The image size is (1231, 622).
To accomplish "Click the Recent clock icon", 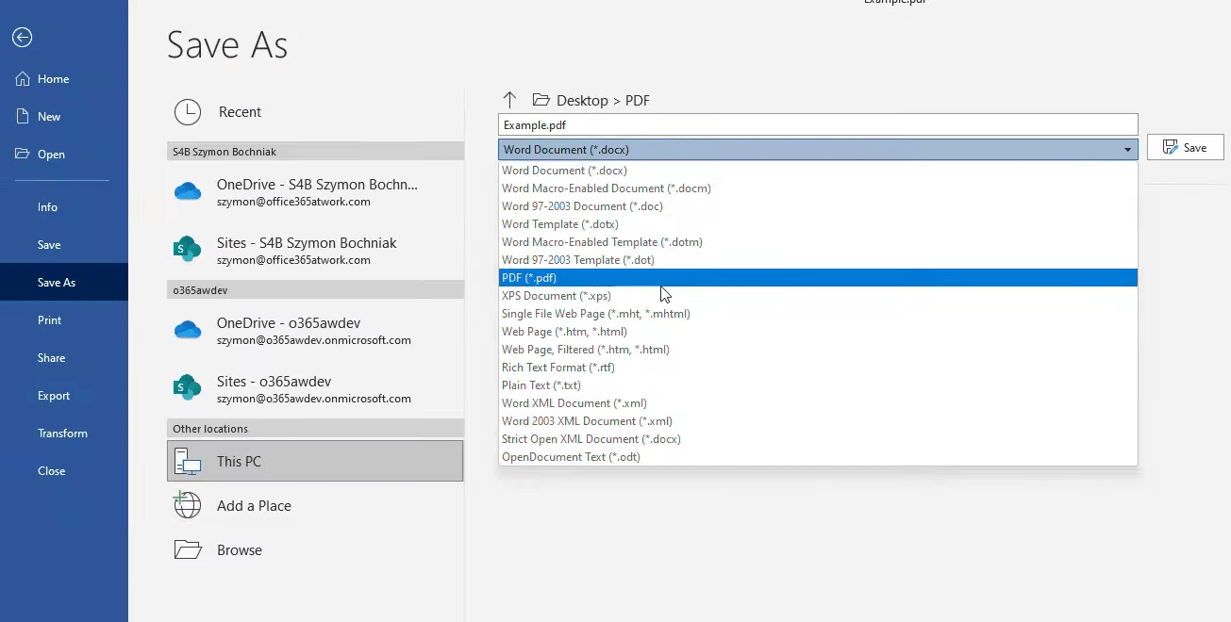I will click(188, 112).
